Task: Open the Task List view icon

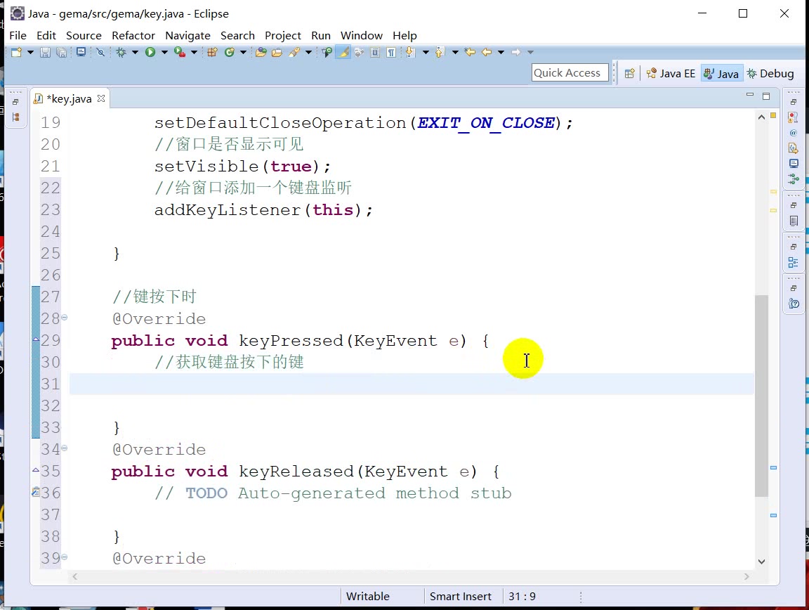Action: click(x=794, y=221)
